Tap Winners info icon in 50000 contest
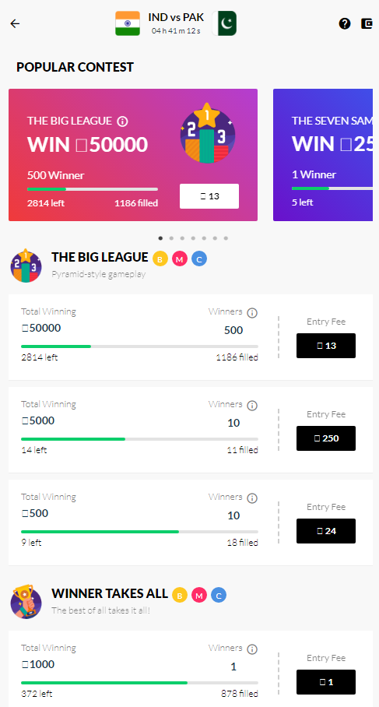The width and height of the screenshot is (379, 707). [252, 313]
